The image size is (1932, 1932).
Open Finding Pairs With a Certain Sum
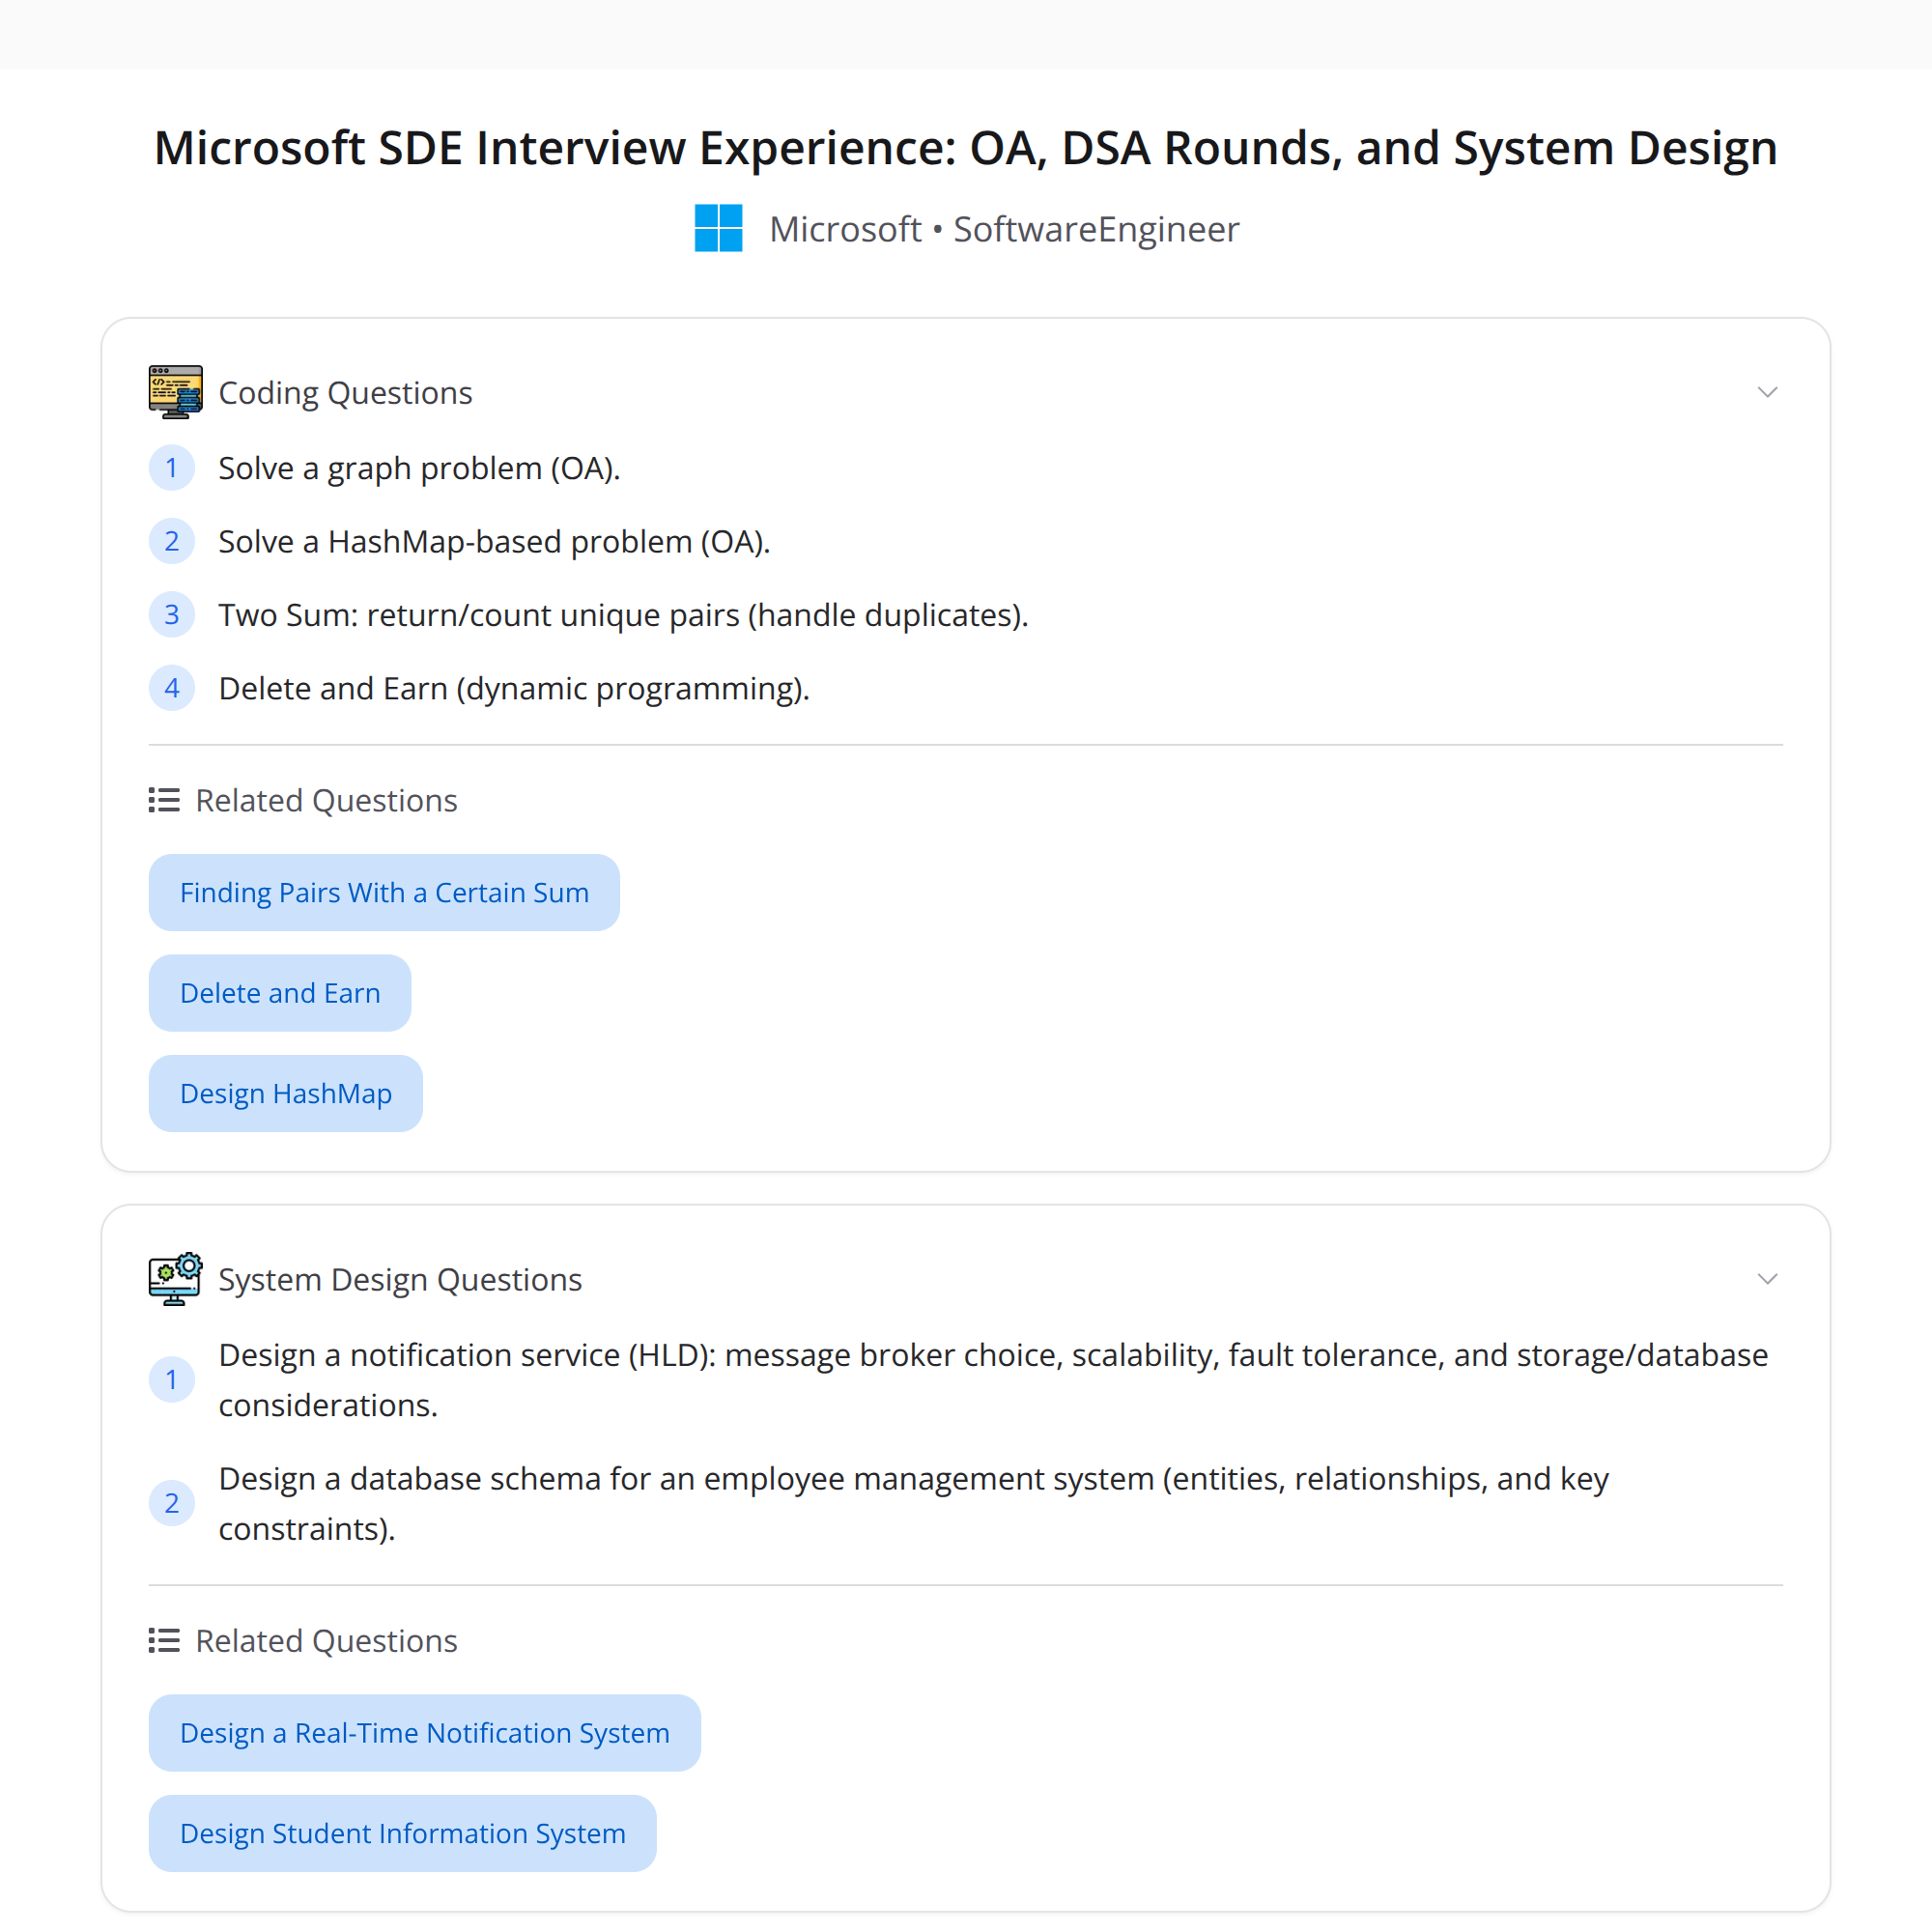(384, 892)
